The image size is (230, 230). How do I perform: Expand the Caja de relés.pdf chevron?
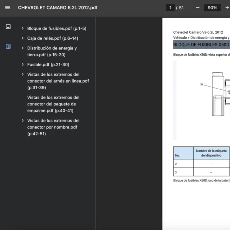pyautogui.click(x=23, y=38)
